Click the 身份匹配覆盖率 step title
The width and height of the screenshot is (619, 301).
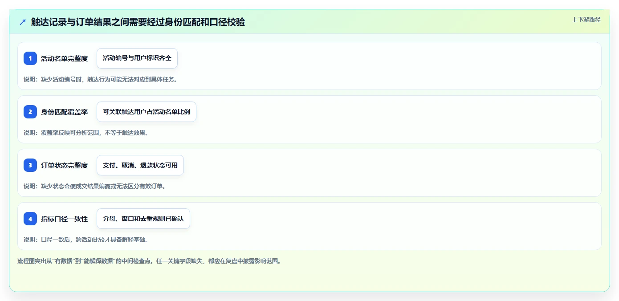(x=64, y=112)
